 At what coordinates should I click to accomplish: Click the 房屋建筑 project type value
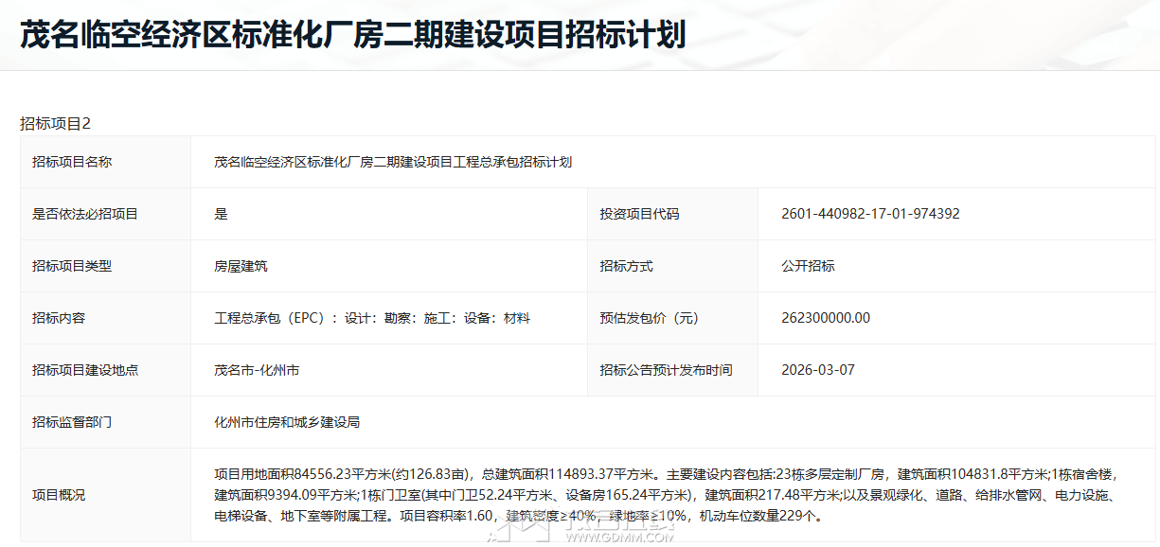[241, 266]
